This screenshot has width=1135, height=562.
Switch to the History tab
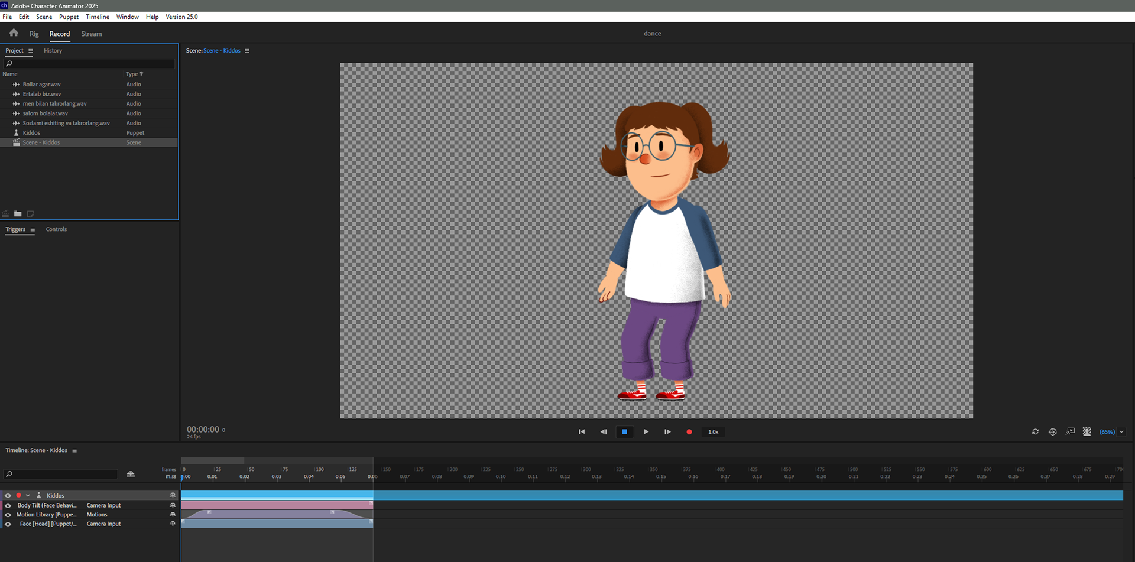click(x=53, y=51)
